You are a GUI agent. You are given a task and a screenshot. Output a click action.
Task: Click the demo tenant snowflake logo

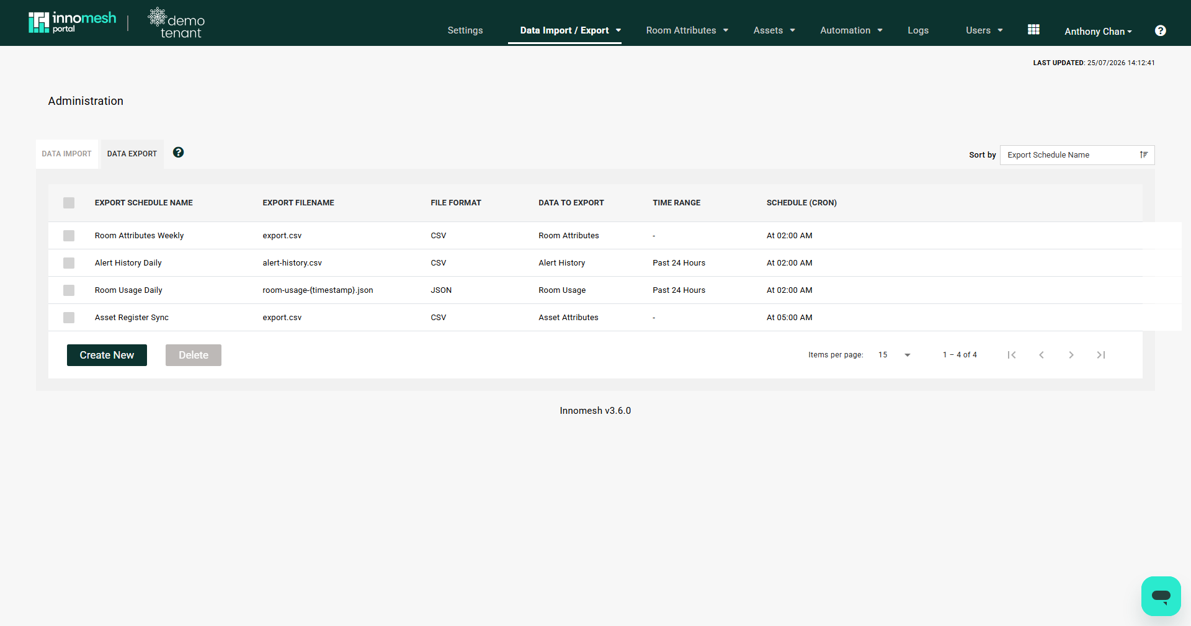[176, 24]
